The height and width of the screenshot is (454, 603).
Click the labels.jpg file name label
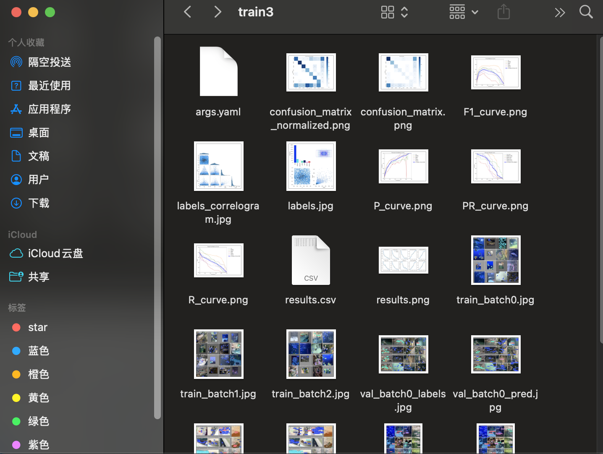coord(311,206)
